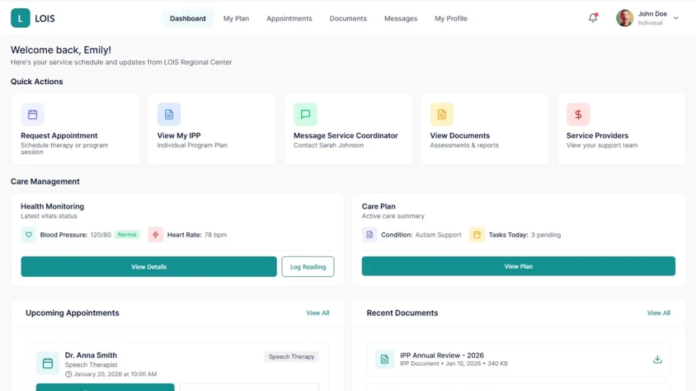Click the Heart Rate lightning icon

point(156,234)
